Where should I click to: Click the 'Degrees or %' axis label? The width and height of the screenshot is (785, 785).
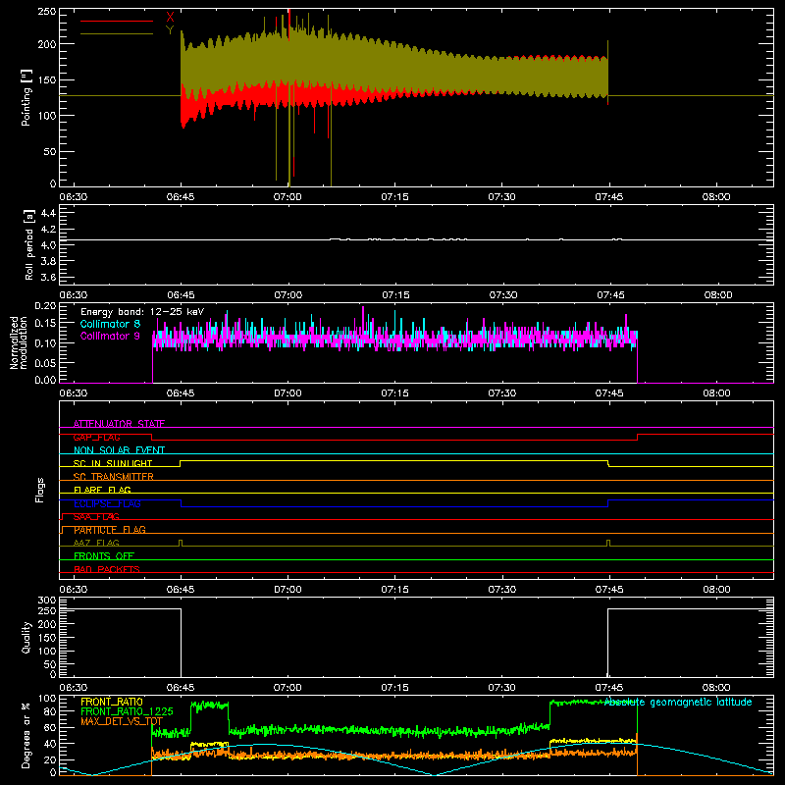pos(26,736)
